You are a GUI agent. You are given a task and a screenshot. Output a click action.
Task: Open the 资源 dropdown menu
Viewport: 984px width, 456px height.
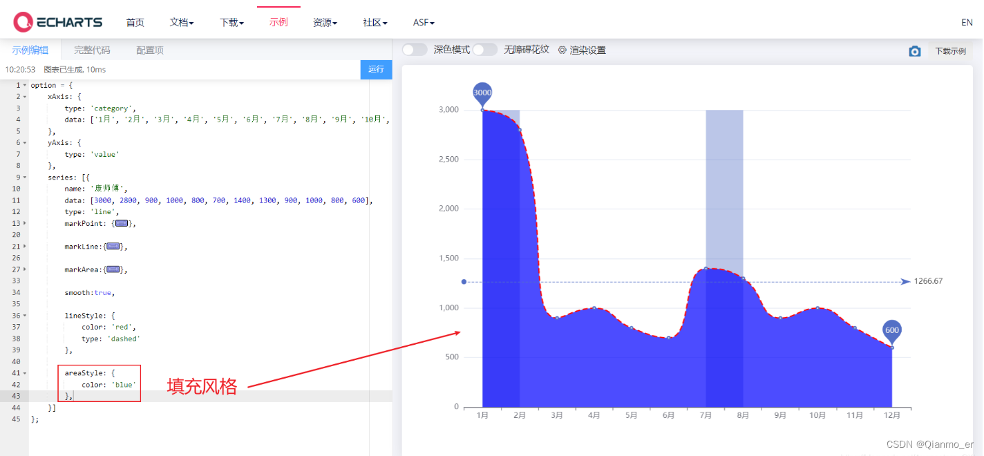click(325, 21)
